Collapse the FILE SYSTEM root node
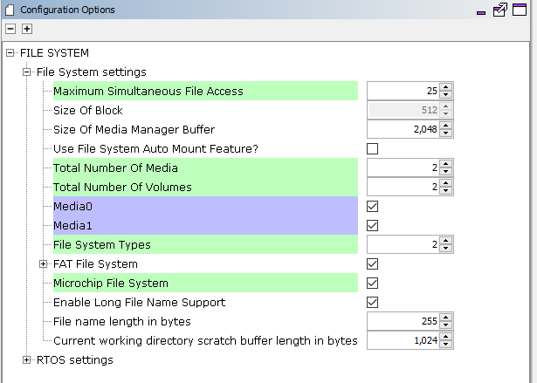537x383 pixels. tap(10, 52)
